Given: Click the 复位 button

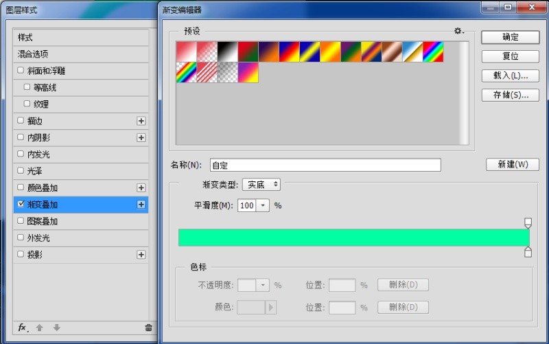Looking at the screenshot, I should click(x=510, y=56).
